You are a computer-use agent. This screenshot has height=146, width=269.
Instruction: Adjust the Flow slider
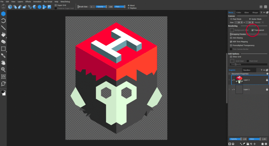(x=120, y=7)
